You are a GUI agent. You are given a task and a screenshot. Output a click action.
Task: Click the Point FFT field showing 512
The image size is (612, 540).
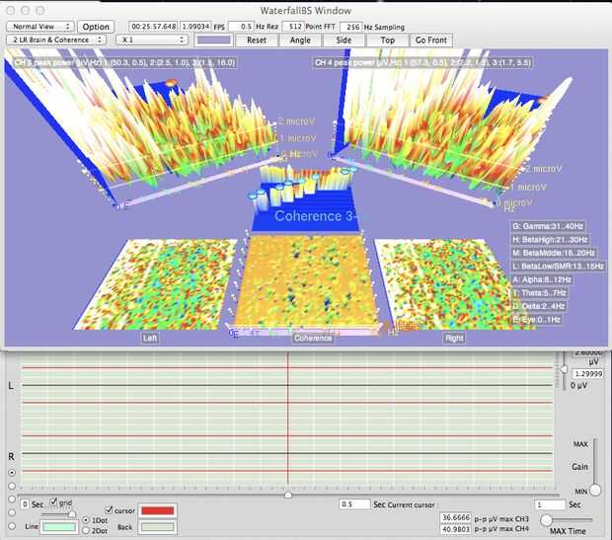tap(293, 27)
